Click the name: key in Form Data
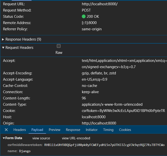The width and height of the screenshot is (167, 156). pos(13,151)
